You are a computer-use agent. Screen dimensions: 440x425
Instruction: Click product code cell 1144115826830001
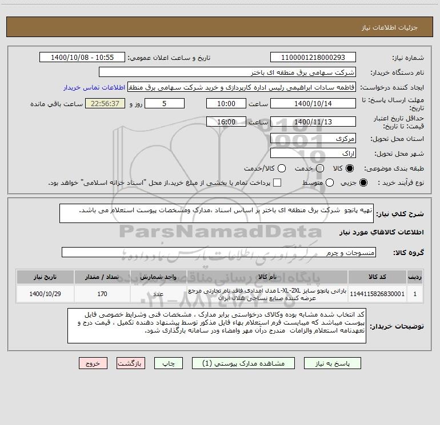377,294
